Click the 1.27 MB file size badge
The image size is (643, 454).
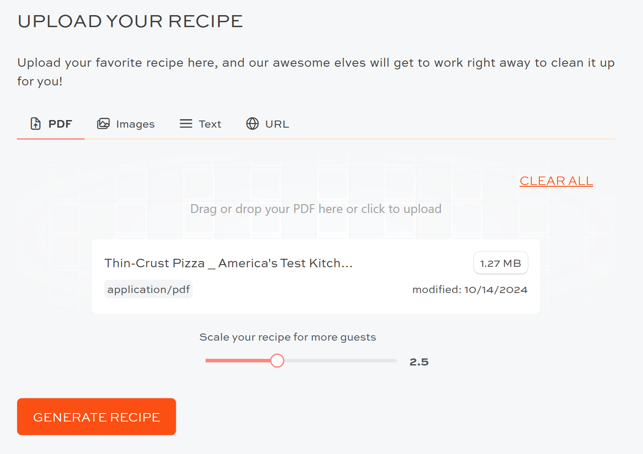[501, 263]
